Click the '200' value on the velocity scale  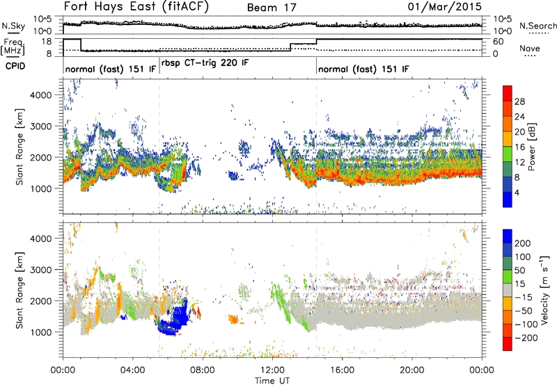[523, 243]
